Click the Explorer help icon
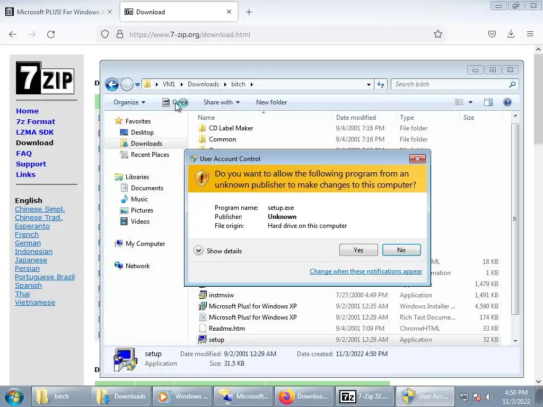This screenshot has height=407, width=543. tap(507, 102)
